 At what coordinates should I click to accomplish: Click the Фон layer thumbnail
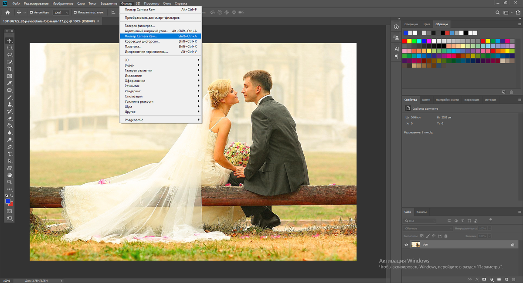point(416,245)
